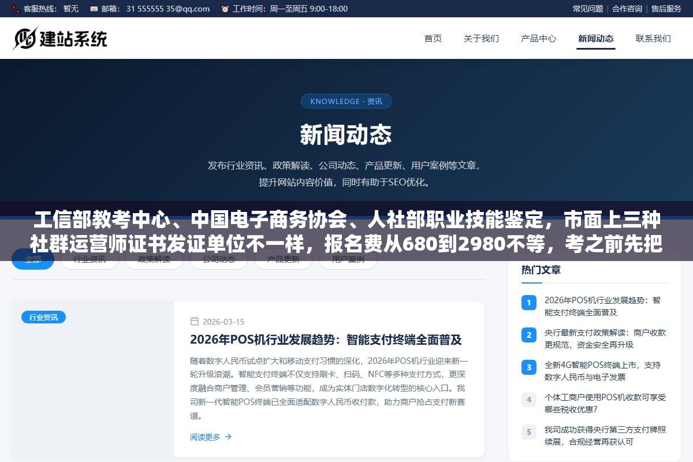Screen dimensions: 693x462
Task: Open the 首页 navigation item
Action: (433, 39)
